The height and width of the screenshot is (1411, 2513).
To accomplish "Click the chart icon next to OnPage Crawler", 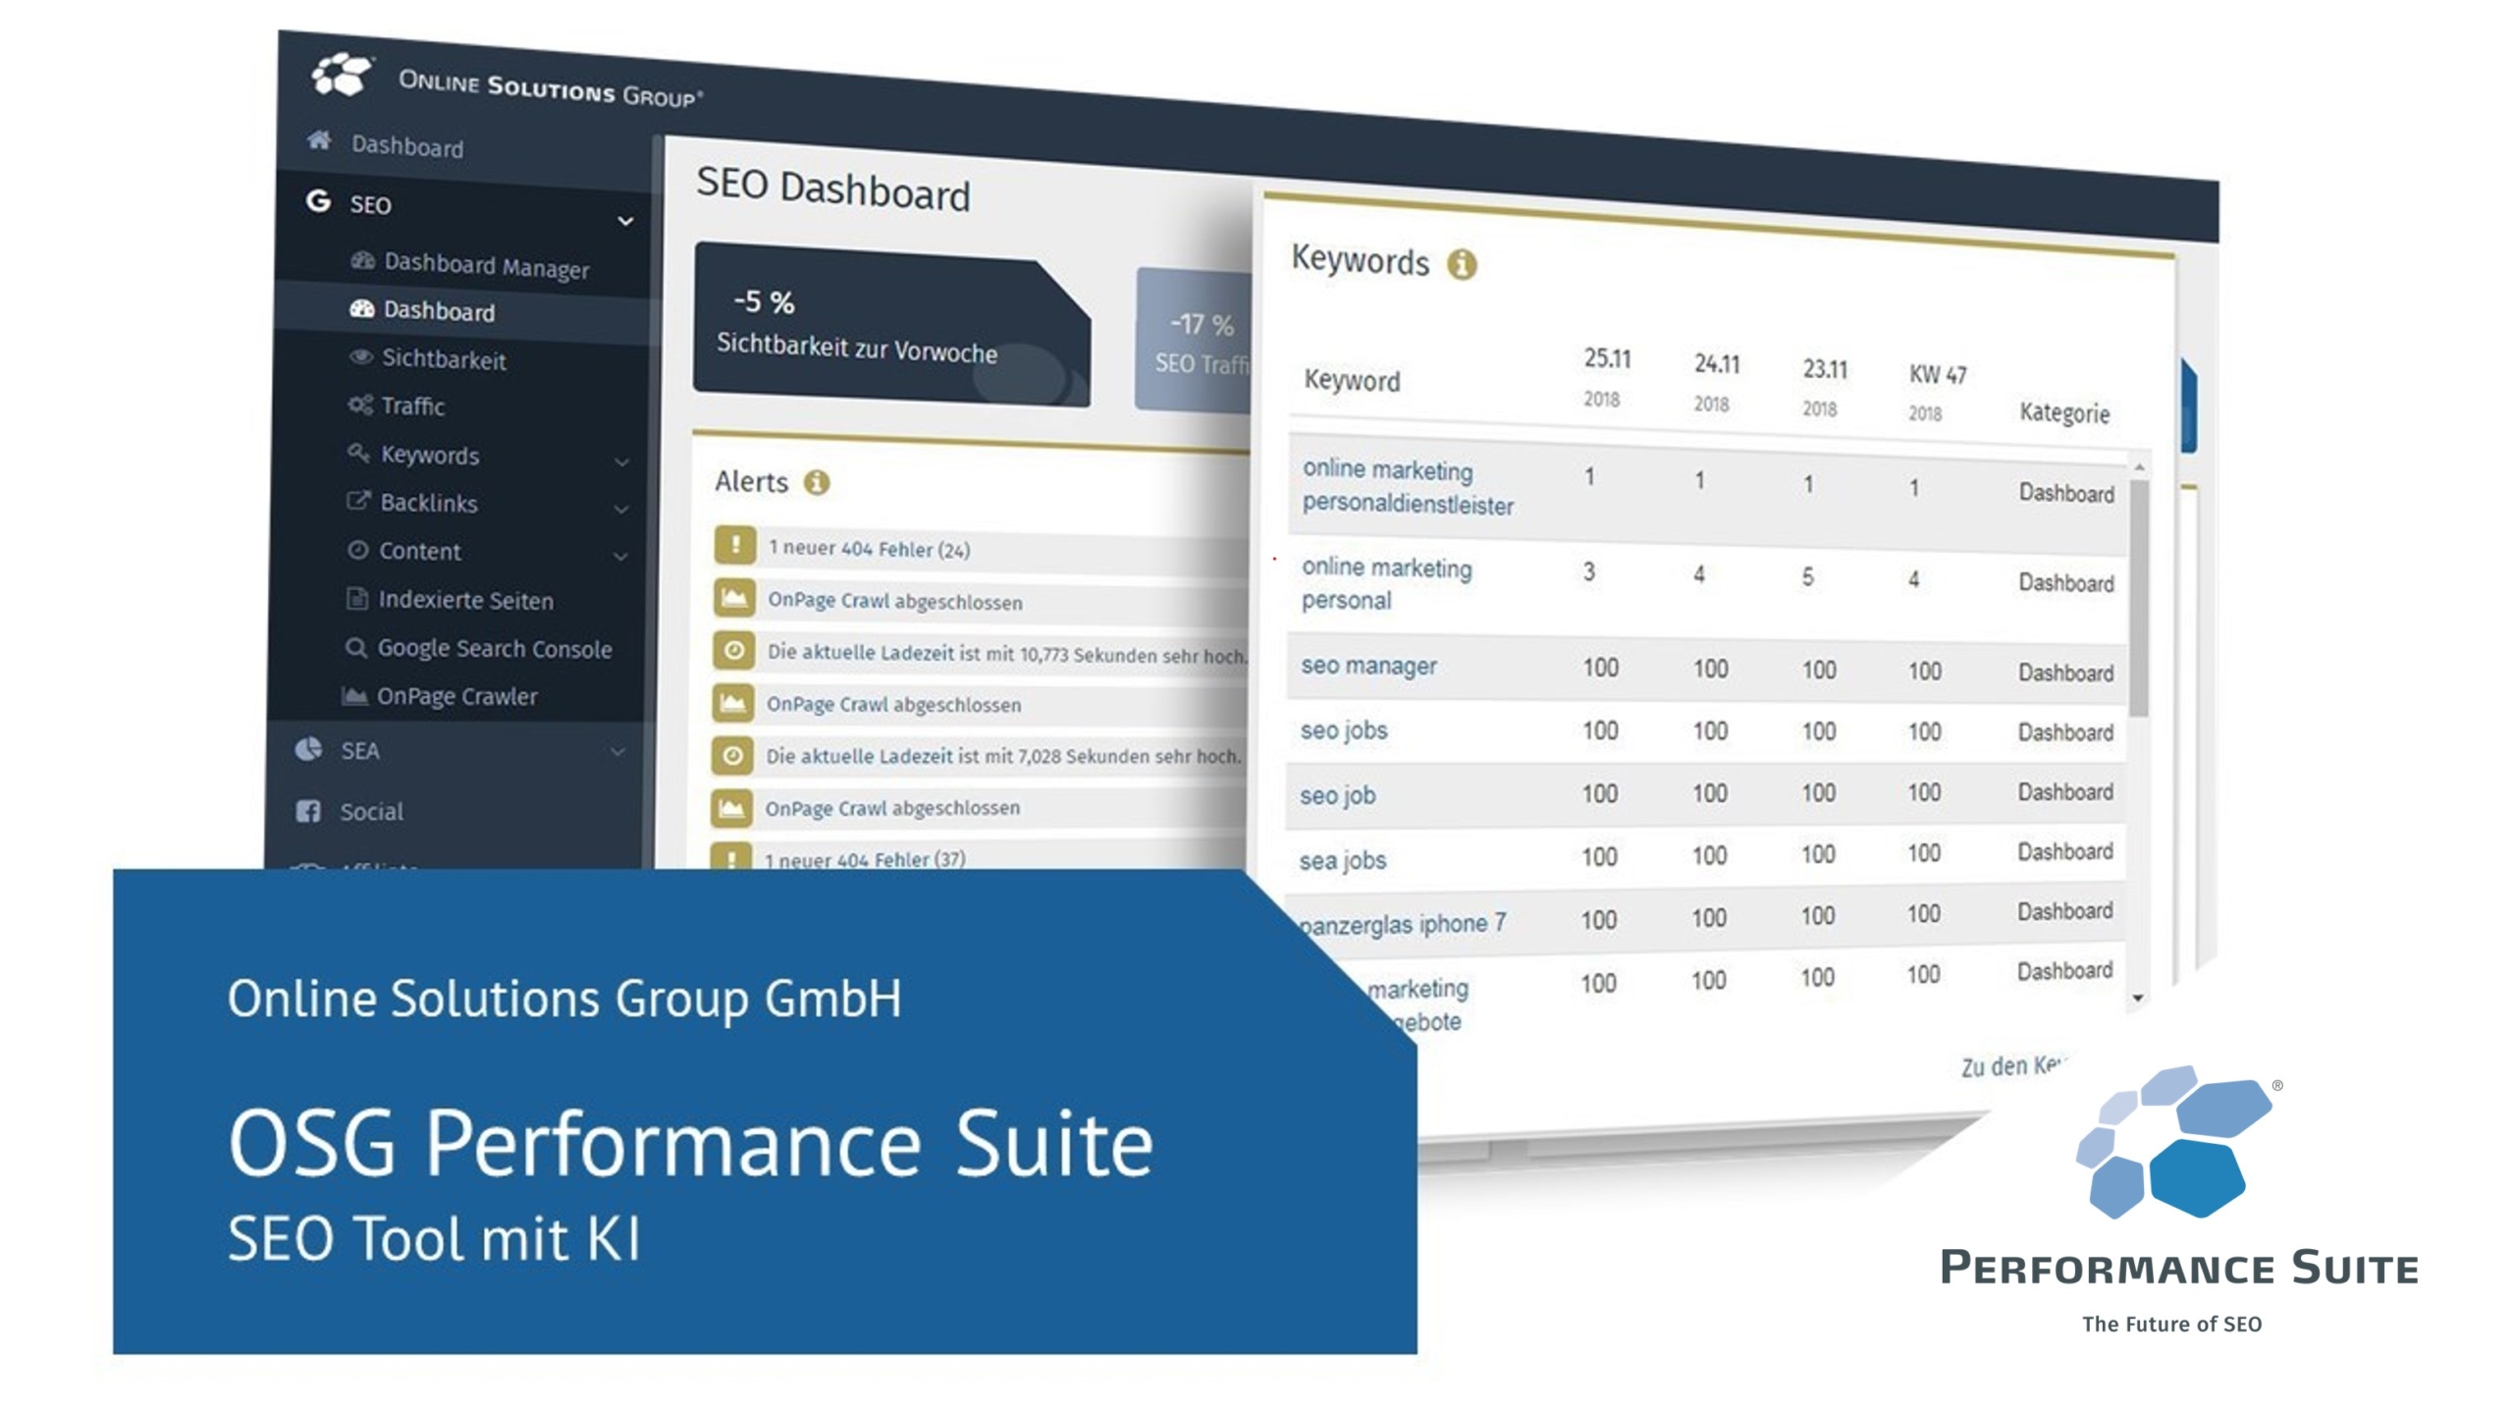I will point(354,695).
